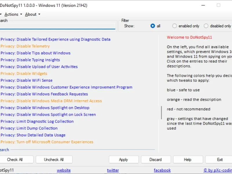Screen dimensions: 232x174
Task: Open the website link
Action: [x=64, y=170]
